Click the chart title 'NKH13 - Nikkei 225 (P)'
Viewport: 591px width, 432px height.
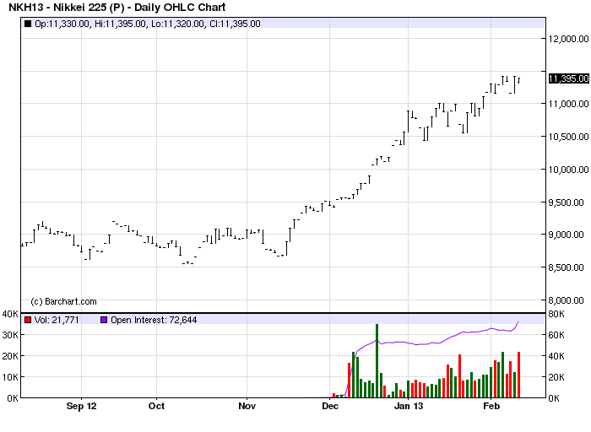[67, 7]
